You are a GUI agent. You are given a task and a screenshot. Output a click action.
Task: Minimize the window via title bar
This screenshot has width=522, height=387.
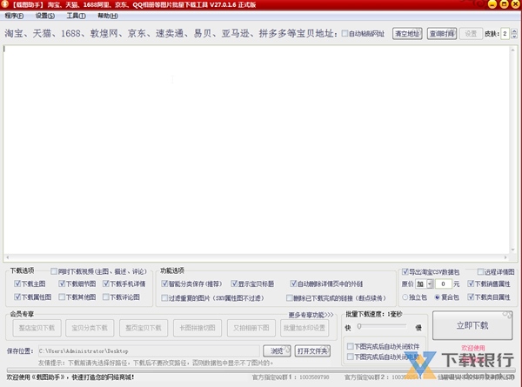(492, 4)
